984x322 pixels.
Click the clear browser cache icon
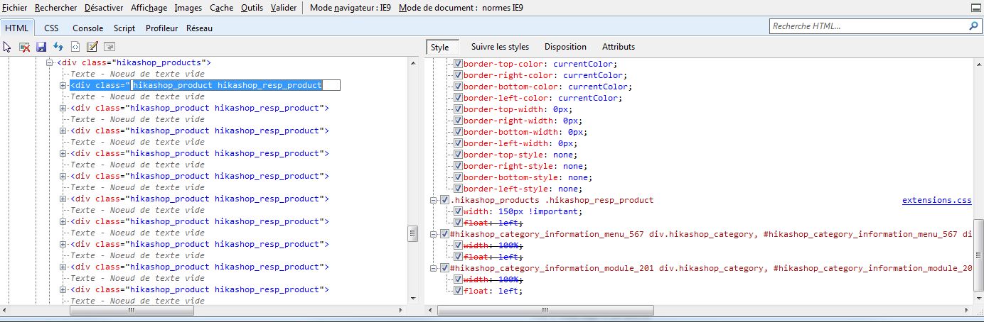pos(24,47)
